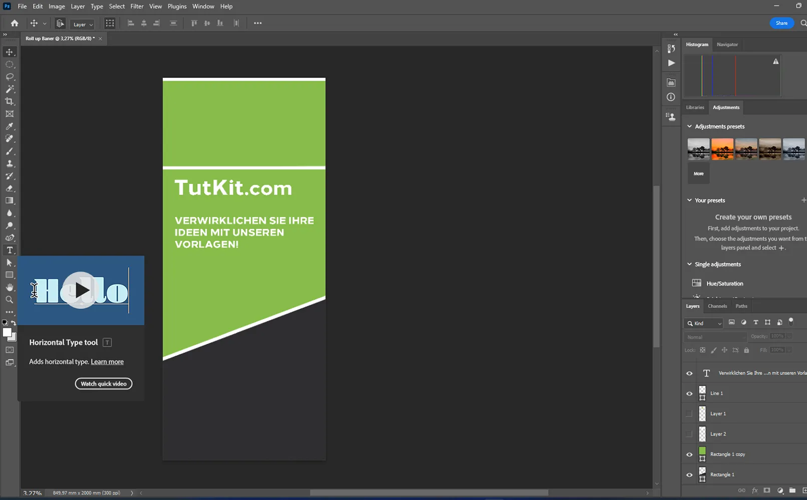The height and width of the screenshot is (500, 807).
Task: Select the Lasso tool
Action: pyautogui.click(x=10, y=77)
